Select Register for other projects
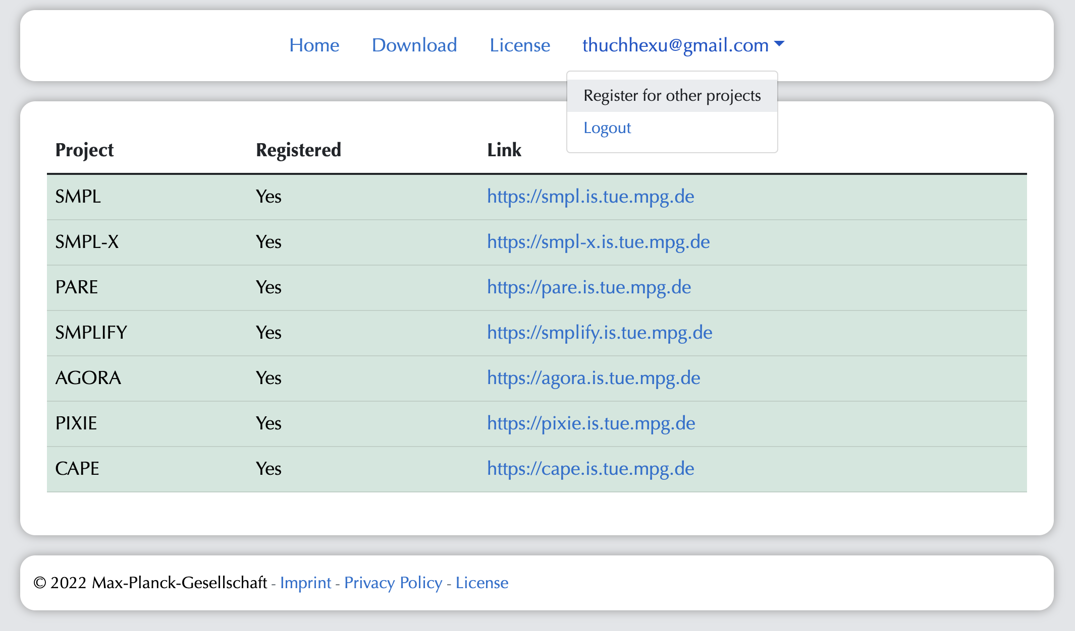This screenshot has height=631, width=1075. 672,96
